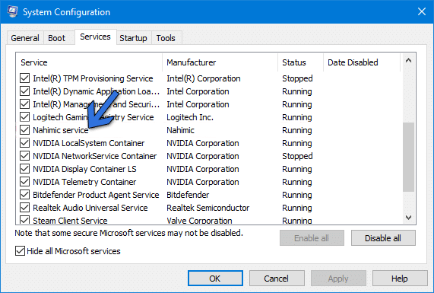Toggle NVIDIA Telemetry Container checkbox
This screenshot has width=434, height=293.
[24, 182]
